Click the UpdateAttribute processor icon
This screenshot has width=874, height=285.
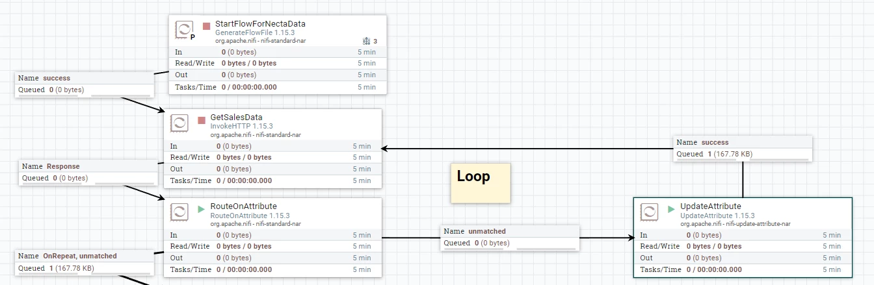[650, 212]
